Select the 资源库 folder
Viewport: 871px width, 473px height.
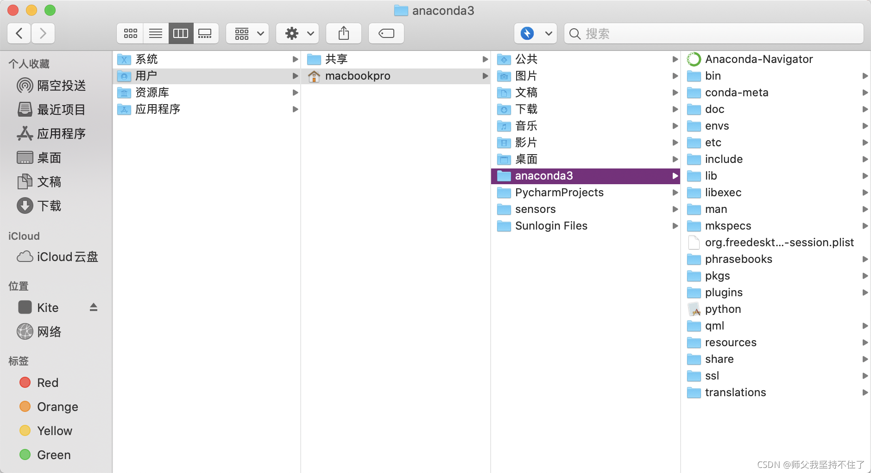(x=207, y=93)
